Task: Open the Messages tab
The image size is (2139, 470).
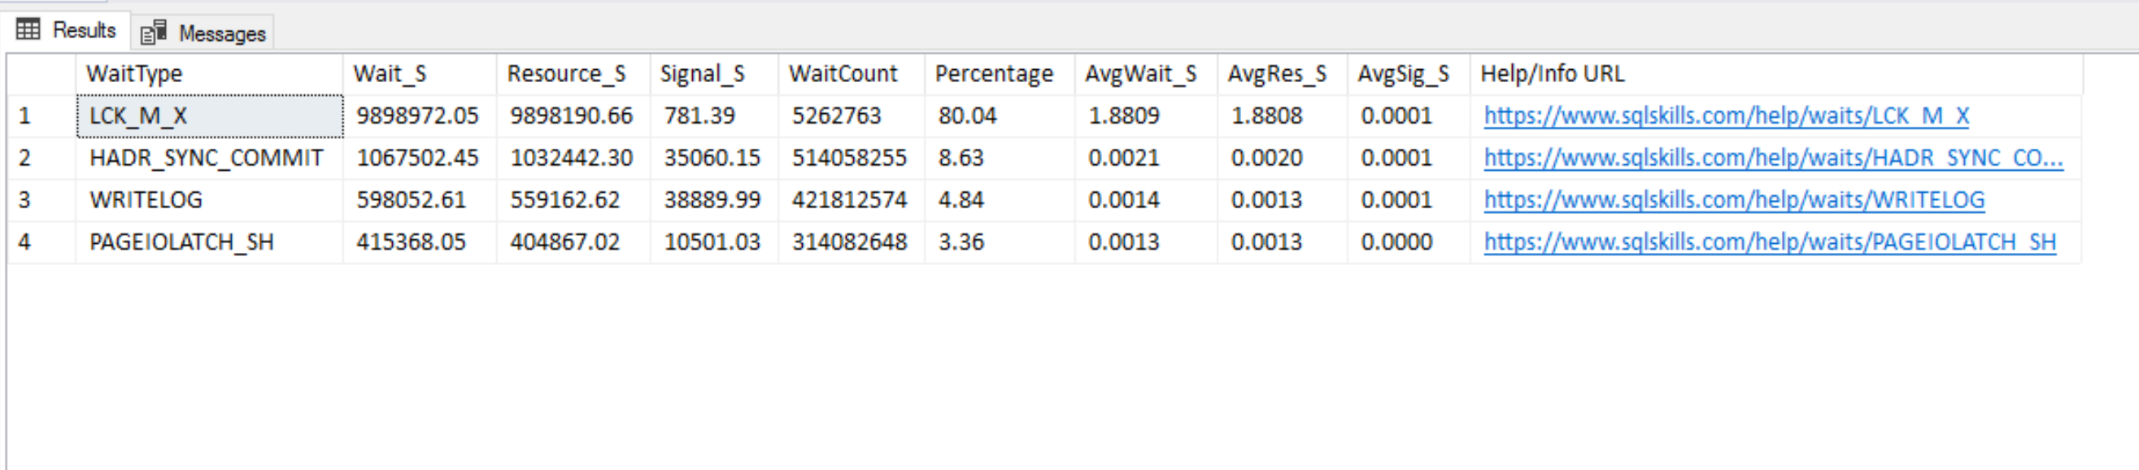Action: [203, 33]
